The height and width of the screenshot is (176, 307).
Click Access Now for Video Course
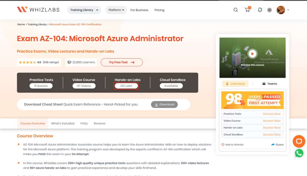click(272, 121)
